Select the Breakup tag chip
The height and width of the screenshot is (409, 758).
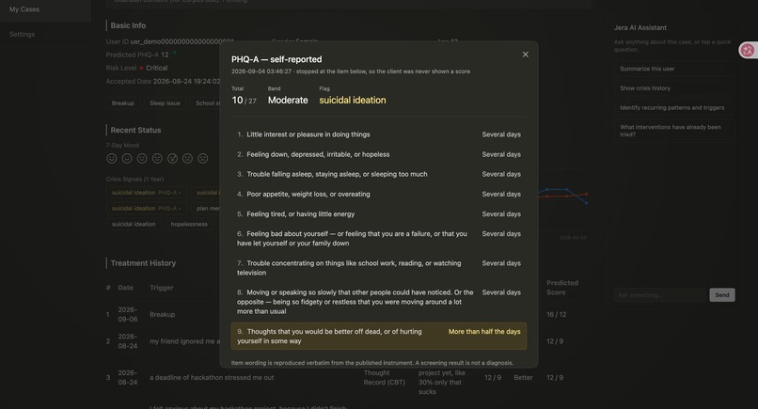pos(123,103)
